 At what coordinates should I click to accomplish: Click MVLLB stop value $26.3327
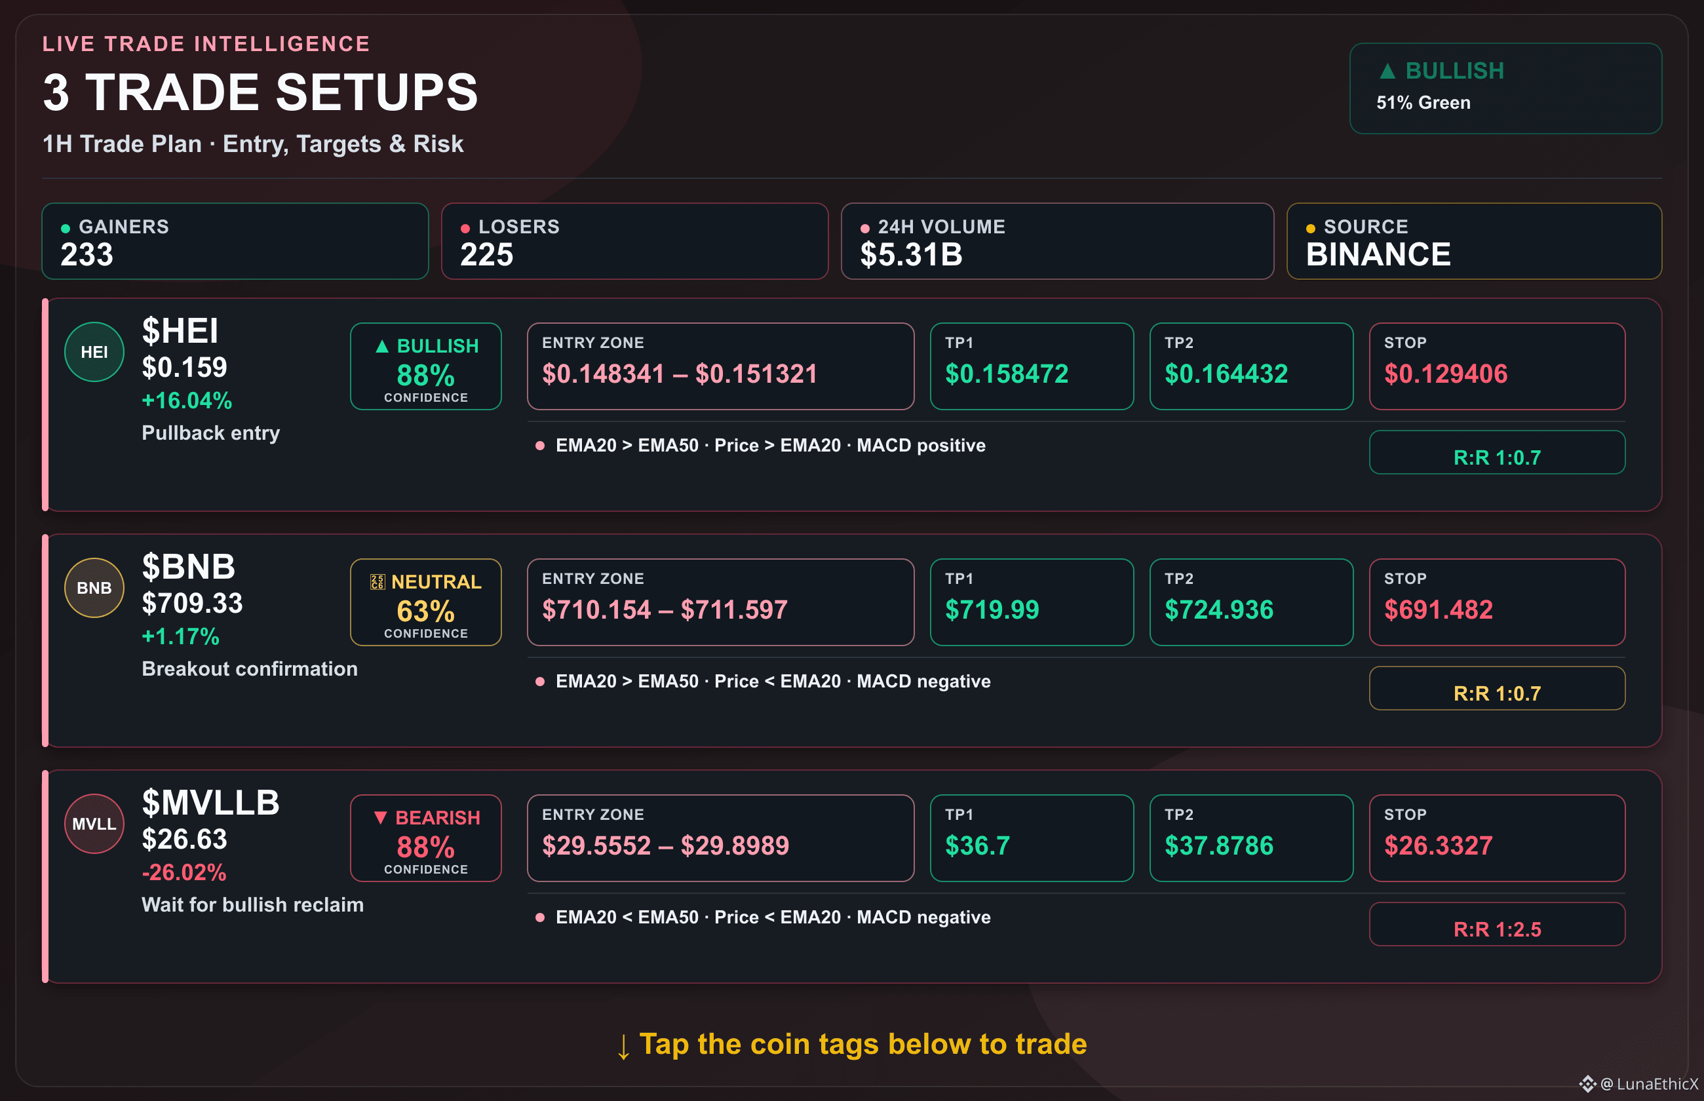pyautogui.click(x=1438, y=846)
